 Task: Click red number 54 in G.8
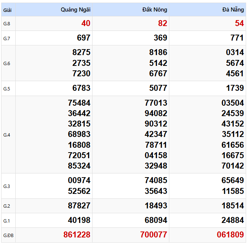(239, 23)
